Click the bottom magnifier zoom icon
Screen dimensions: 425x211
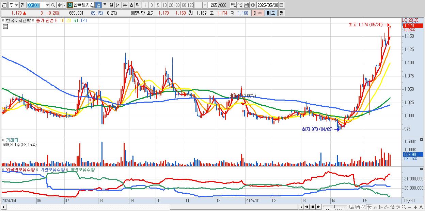pos(404,207)
